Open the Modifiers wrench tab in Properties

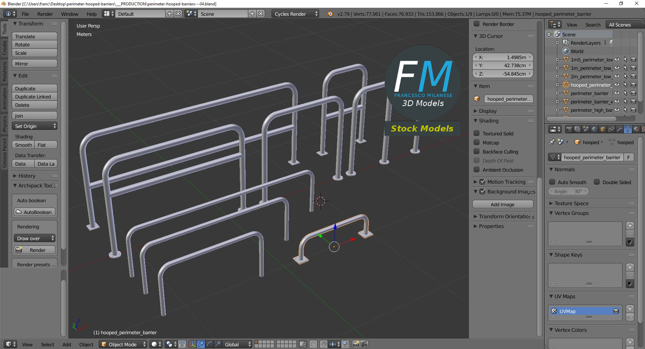click(619, 129)
